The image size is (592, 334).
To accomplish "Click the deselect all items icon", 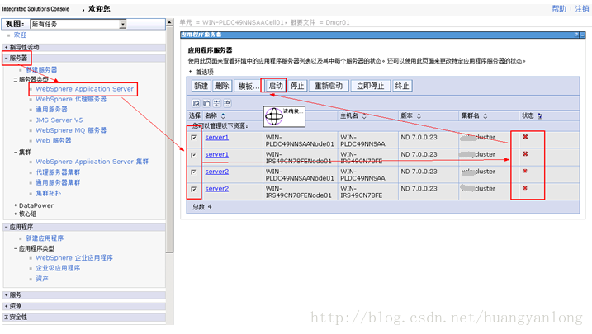I will pyautogui.click(x=206, y=103).
